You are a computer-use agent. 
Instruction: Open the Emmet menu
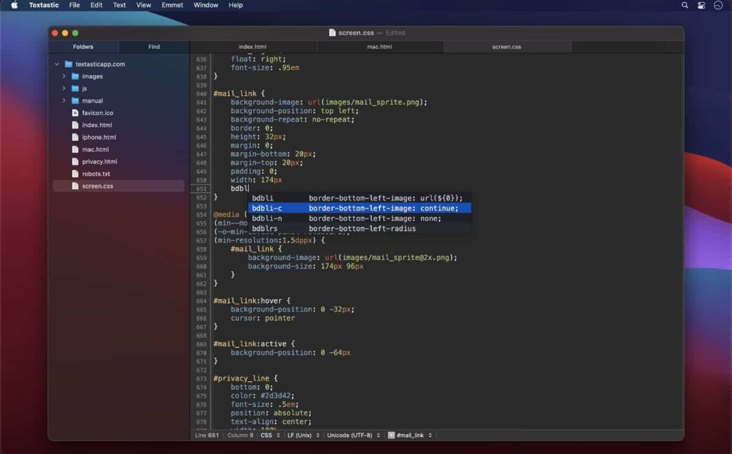click(x=173, y=5)
